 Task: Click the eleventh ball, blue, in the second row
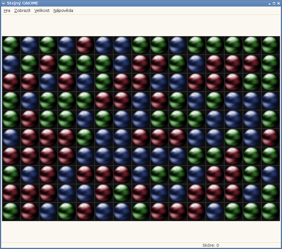(197, 64)
